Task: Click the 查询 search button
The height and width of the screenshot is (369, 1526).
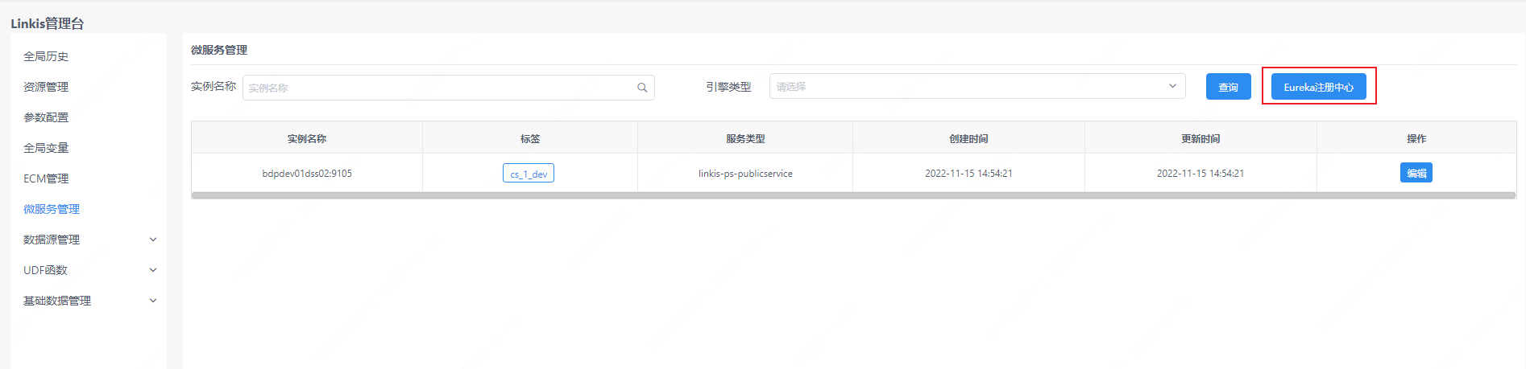Action: coord(1228,87)
